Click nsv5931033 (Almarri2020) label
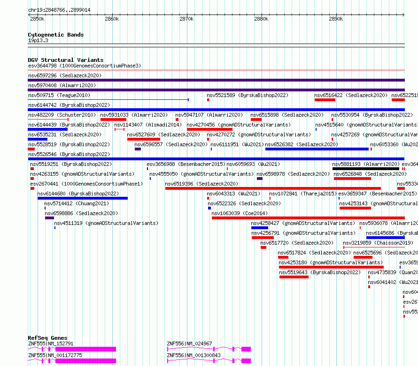Viewport: 418px width, 366px height. click(x=134, y=115)
